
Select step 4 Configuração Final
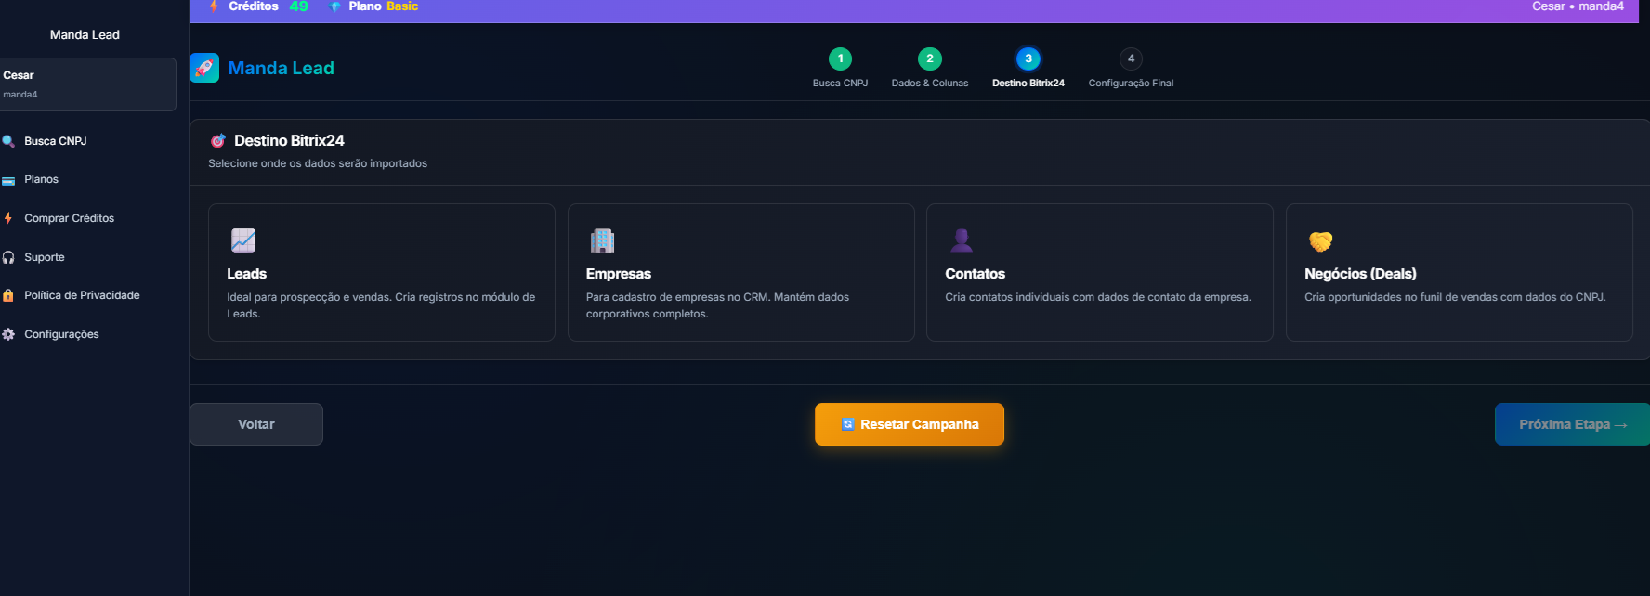pos(1131,59)
